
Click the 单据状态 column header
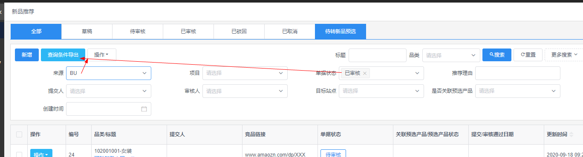(331, 134)
